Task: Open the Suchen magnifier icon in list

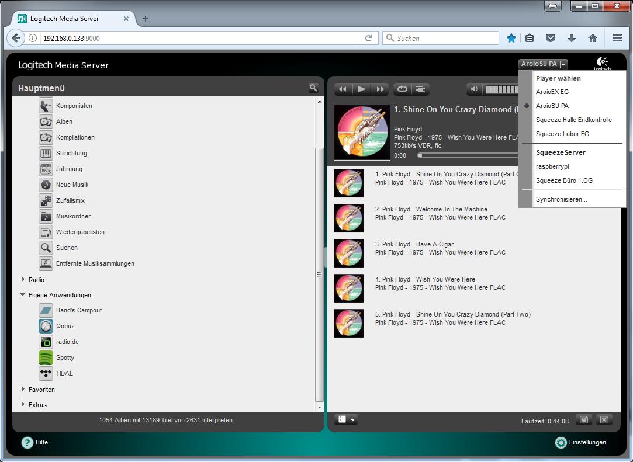Action: coord(46,247)
